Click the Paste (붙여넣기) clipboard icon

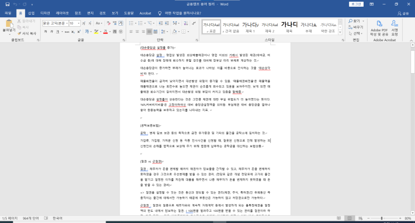(9, 25)
